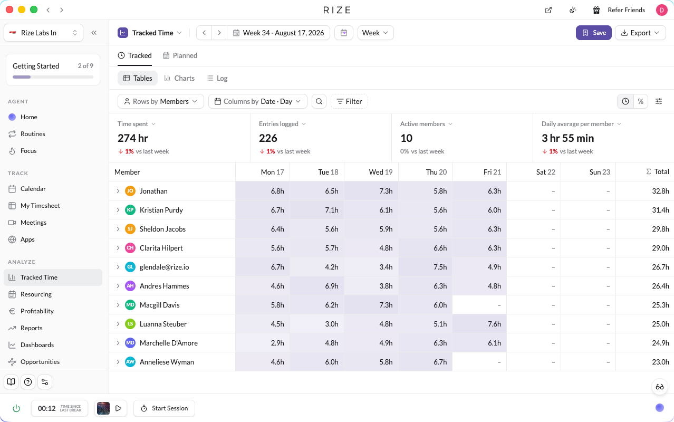This screenshot has height=422, width=674.
Task: Switch values to percentage display
Action: pyautogui.click(x=641, y=101)
